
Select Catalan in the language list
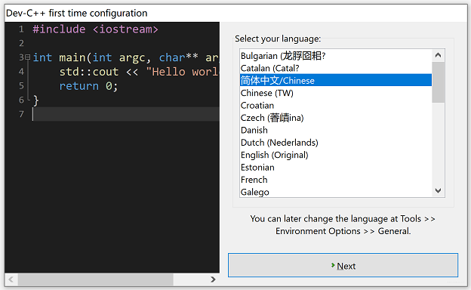[x=336, y=68]
